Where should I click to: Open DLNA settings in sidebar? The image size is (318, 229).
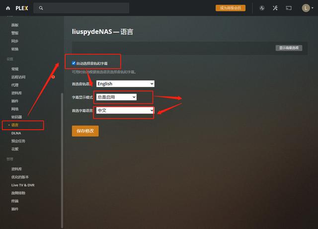(16, 133)
